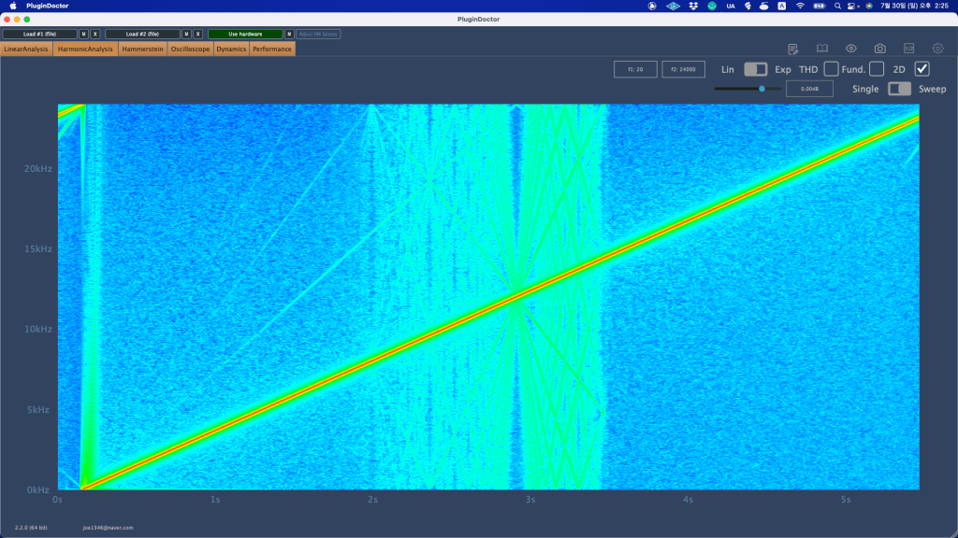Viewport: 958px width, 538px height.
Task: Toggle the Lin/Exp frequency scale switch
Action: pyautogui.click(x=755, y=69)
